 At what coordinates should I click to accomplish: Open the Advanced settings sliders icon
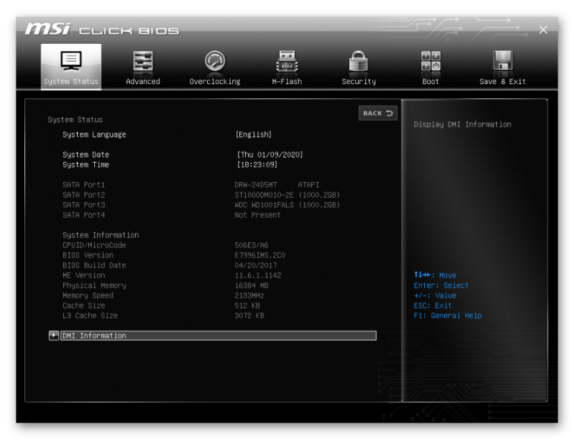142,61
